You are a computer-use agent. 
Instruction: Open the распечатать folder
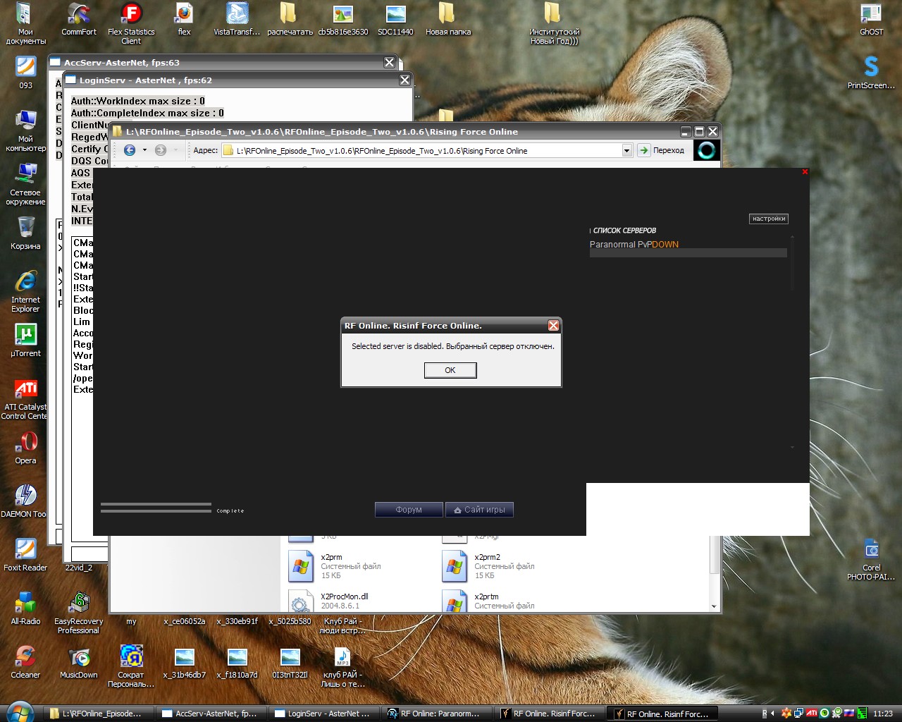290,19
